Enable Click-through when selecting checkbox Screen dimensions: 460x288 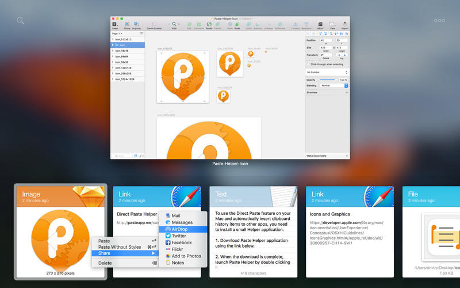[x=309, y=64]
